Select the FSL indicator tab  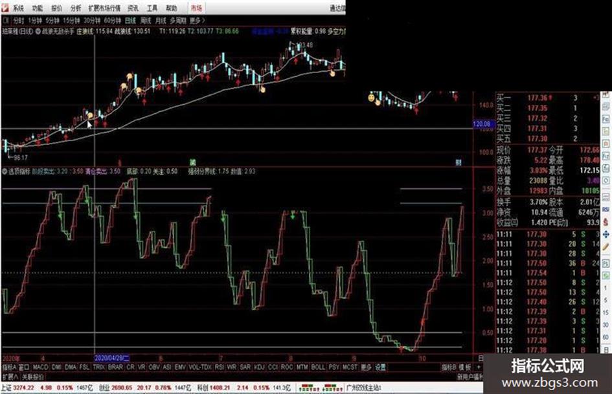[x=84, y=367]
